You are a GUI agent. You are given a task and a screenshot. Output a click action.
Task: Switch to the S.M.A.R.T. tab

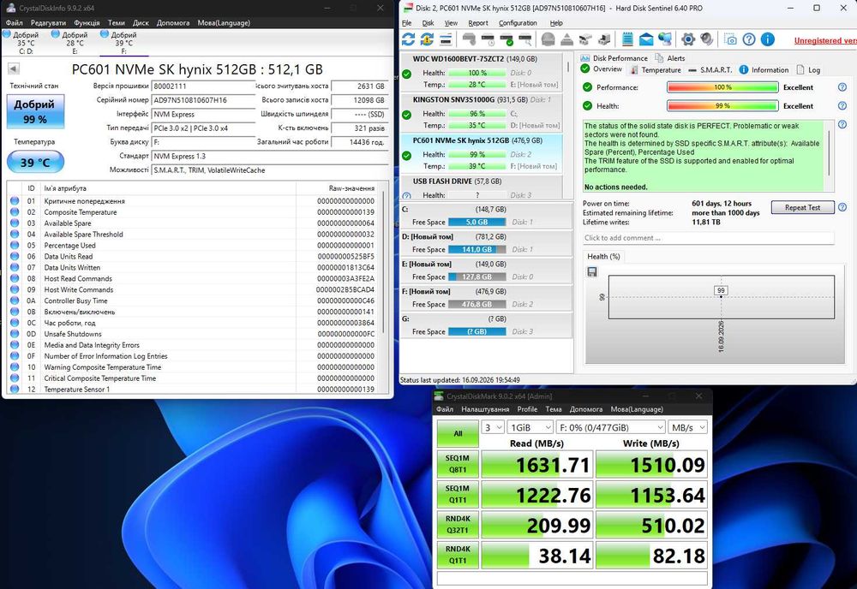click(710, 70)
